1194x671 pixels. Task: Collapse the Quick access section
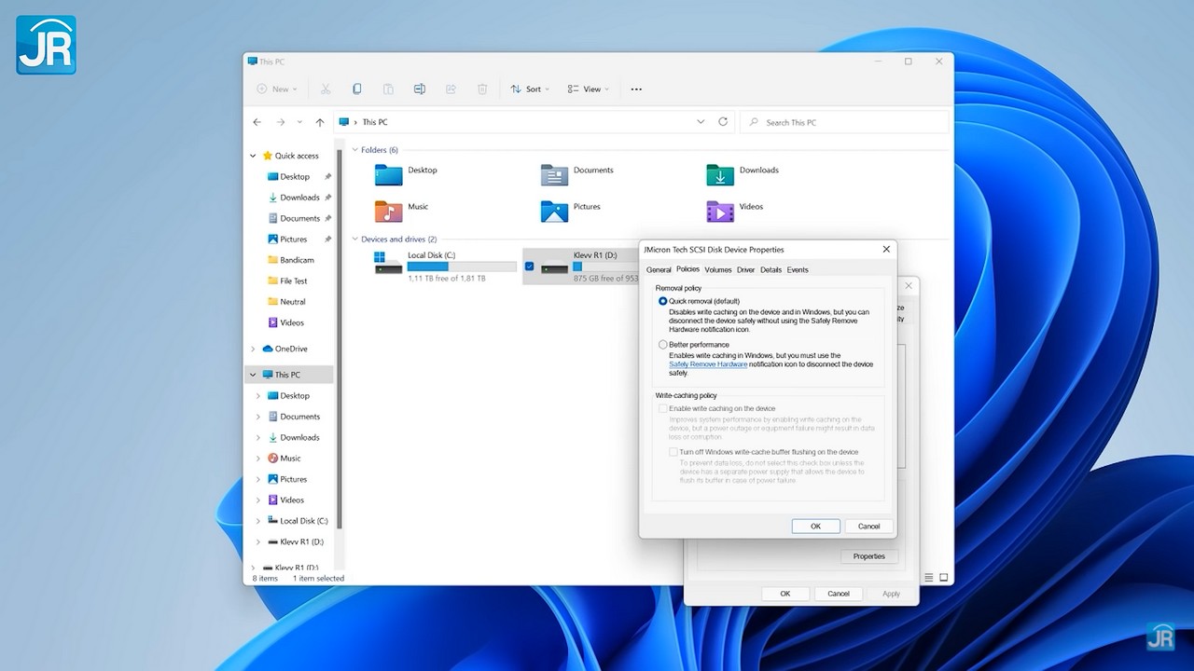click(x=253, y=156)
